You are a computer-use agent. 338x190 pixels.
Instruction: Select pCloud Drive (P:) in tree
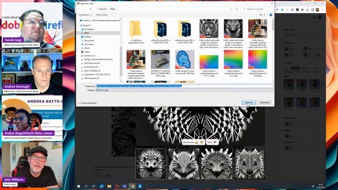click(x=89, y=67)
